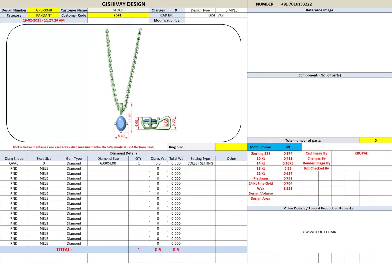This screenshot has width=392, height=263.
Task: Click the COLLET SETTING cell
Action: coord(200,163)
